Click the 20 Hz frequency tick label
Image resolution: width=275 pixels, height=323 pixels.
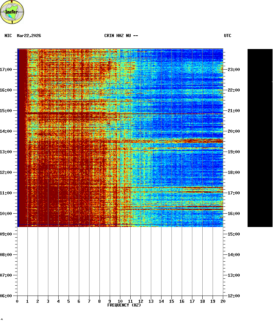tap(223, 301)
